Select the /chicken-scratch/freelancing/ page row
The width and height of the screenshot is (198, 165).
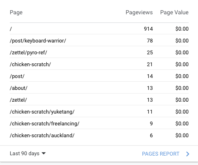pyautogui.click(x=99, y=123)
